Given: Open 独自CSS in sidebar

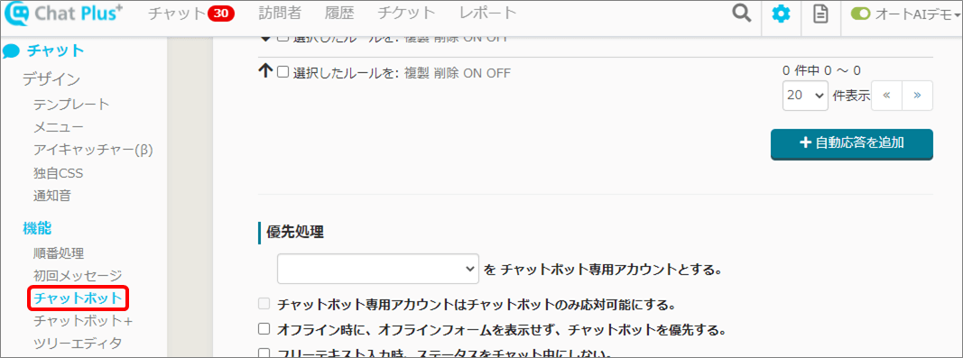Looking at the screenshot, I should click(59, 174).
